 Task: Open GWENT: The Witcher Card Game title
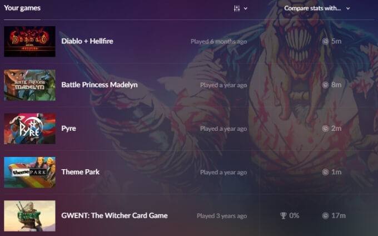[x=115, y=215]
